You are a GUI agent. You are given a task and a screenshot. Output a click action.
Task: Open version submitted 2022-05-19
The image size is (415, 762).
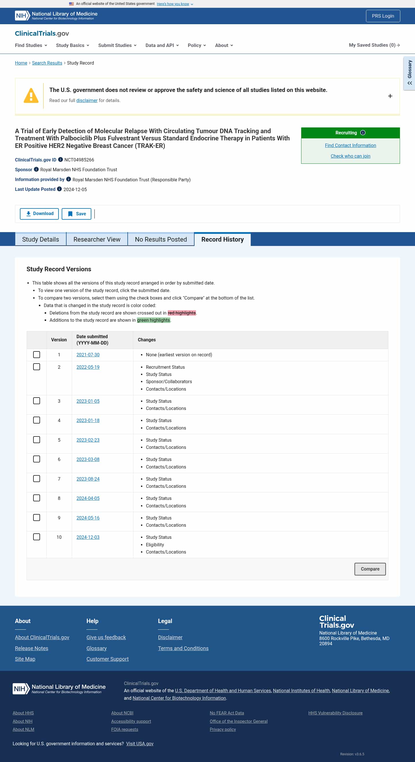click(x=88, y=367)
